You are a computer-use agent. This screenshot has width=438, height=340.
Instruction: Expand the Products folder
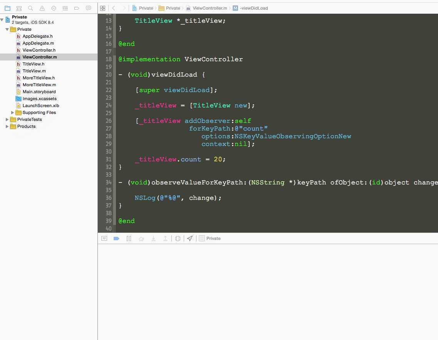click(7, 126)
